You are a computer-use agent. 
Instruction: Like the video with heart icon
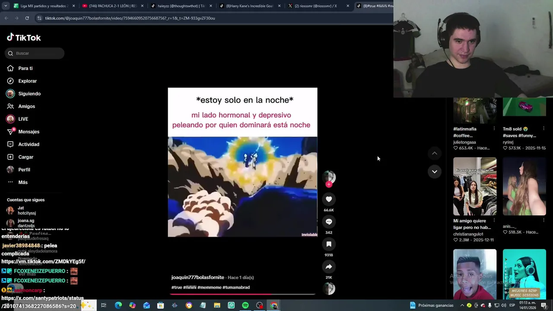coord(329,199)
